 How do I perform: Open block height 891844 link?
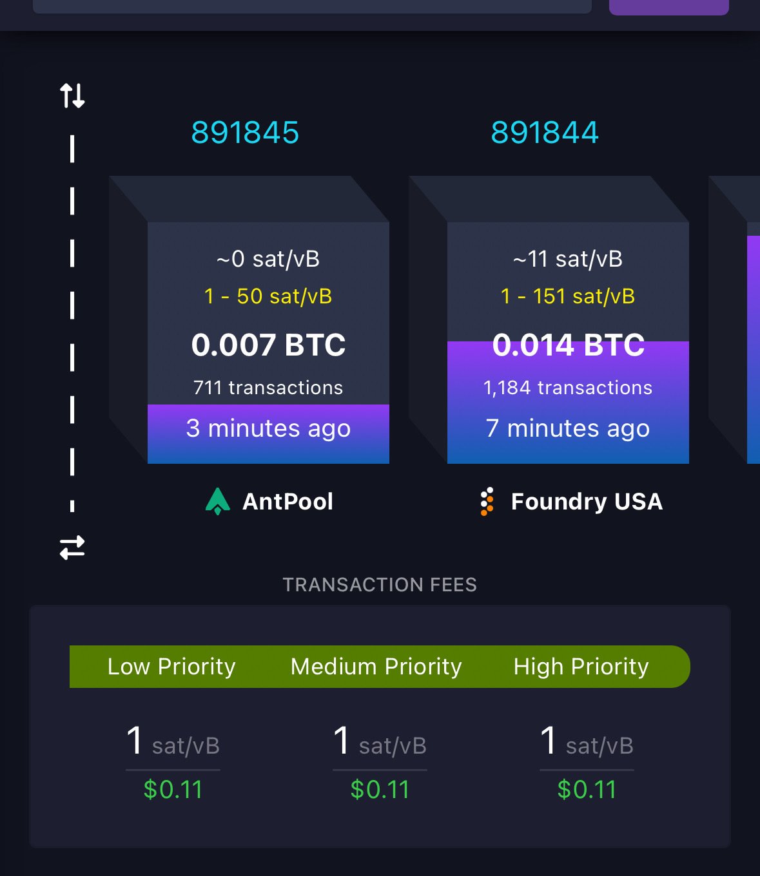click(x=545, y=133)
